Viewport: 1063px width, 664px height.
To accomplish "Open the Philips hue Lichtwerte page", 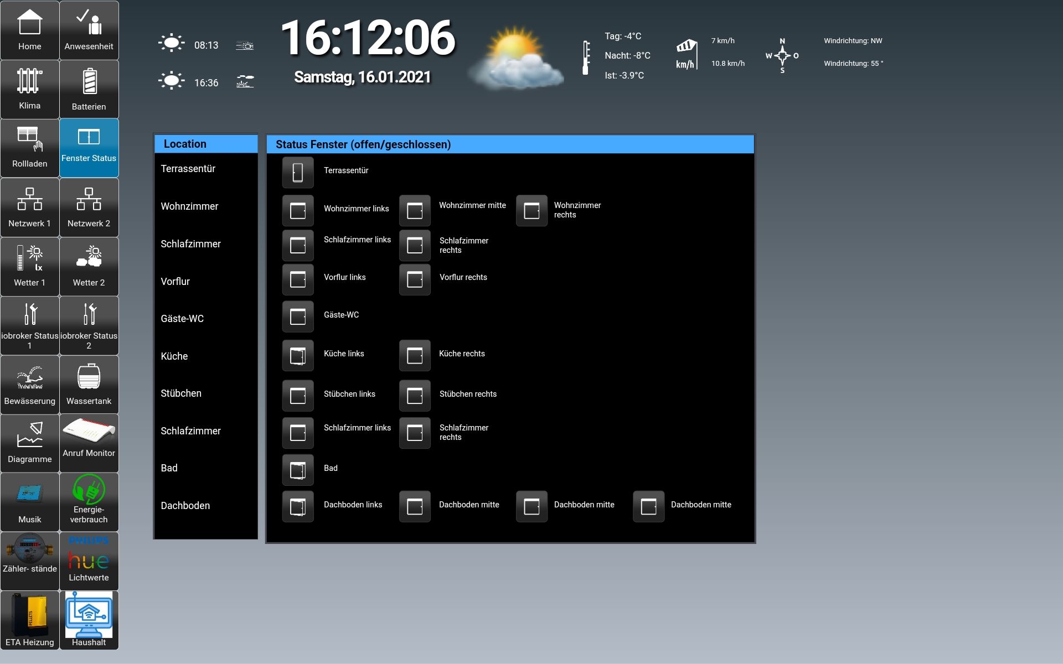I will (x=89, y=561).
